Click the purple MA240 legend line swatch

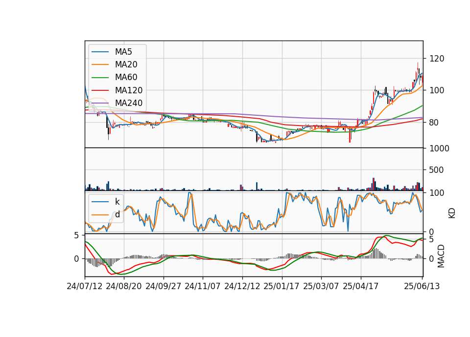pos(100,103)
